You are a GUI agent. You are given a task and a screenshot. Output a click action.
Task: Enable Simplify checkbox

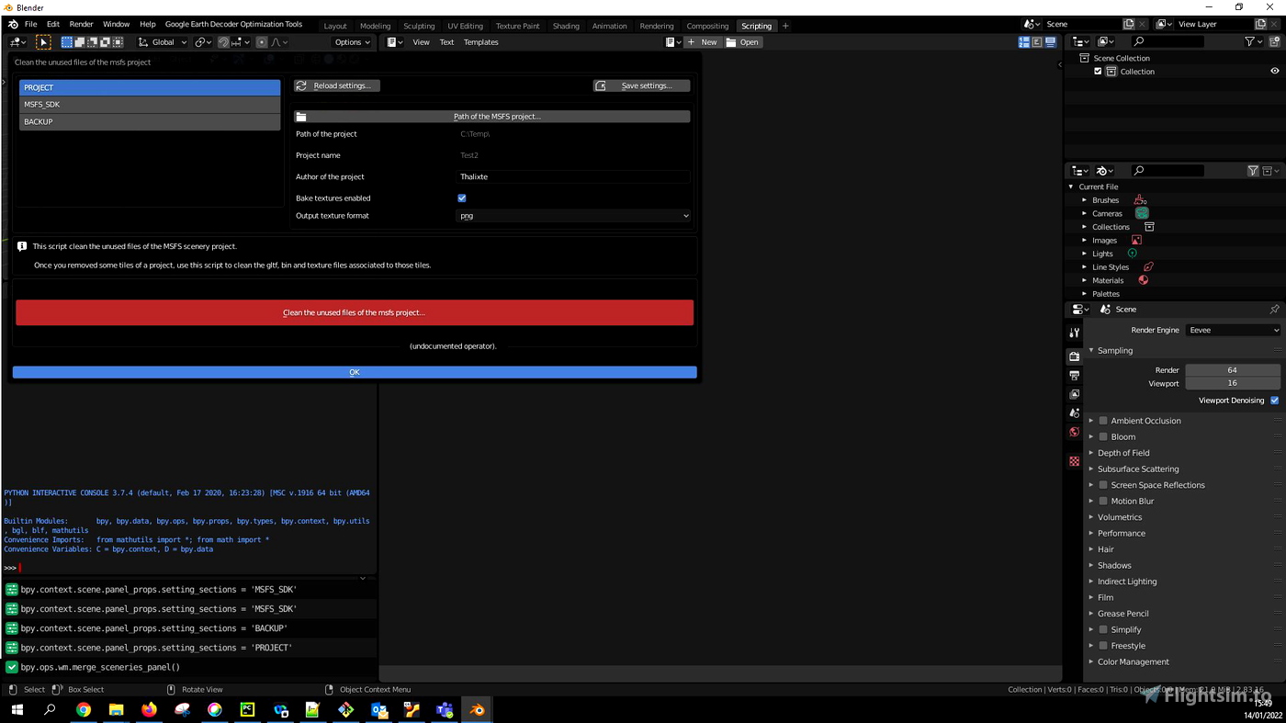pos(1103,630)
